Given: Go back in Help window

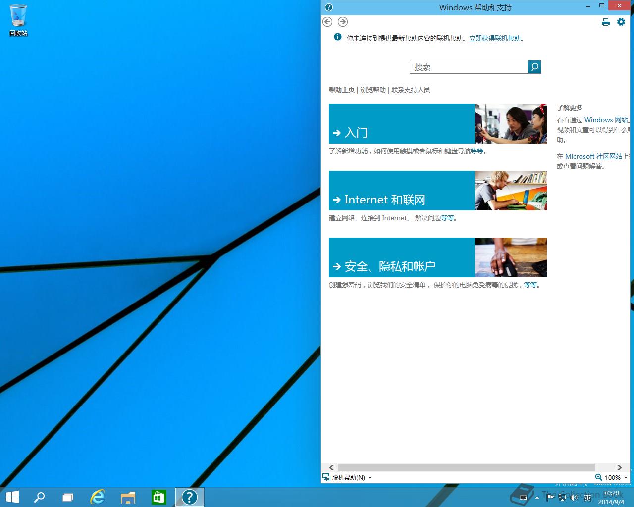Looking at the screenshot, I should pos(327,22).
